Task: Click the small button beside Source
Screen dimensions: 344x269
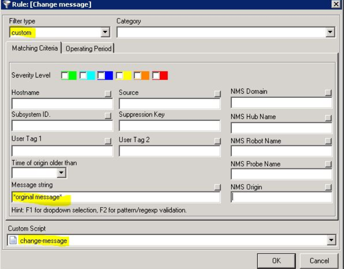Action: [217, 94]
